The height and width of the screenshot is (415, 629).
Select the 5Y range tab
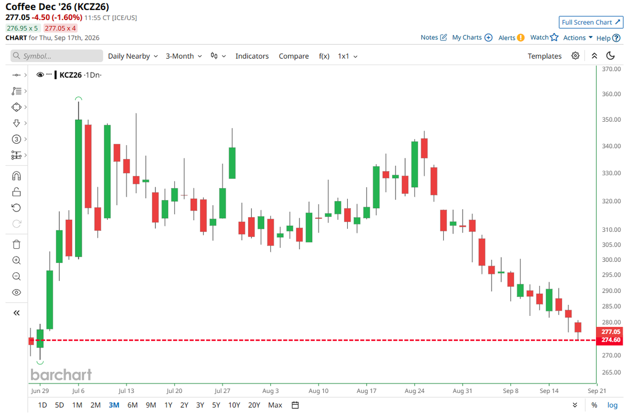click(216, 405)
